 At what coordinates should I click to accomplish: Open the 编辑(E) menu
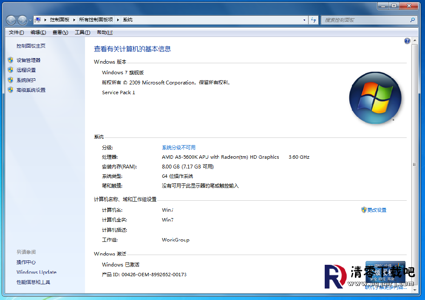[38, 33]
